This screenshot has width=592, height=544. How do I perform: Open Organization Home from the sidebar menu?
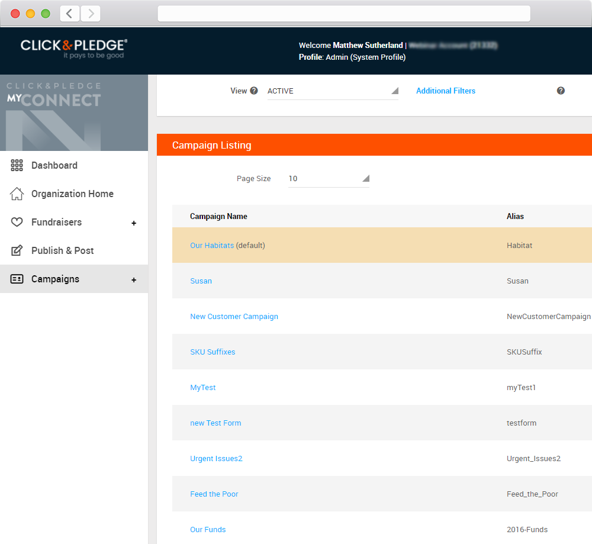tap(72, 194)
